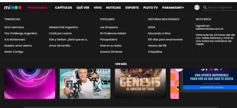Select the man holding passport thumbnail
237x108 pixels.
click(x=85, y=84)
